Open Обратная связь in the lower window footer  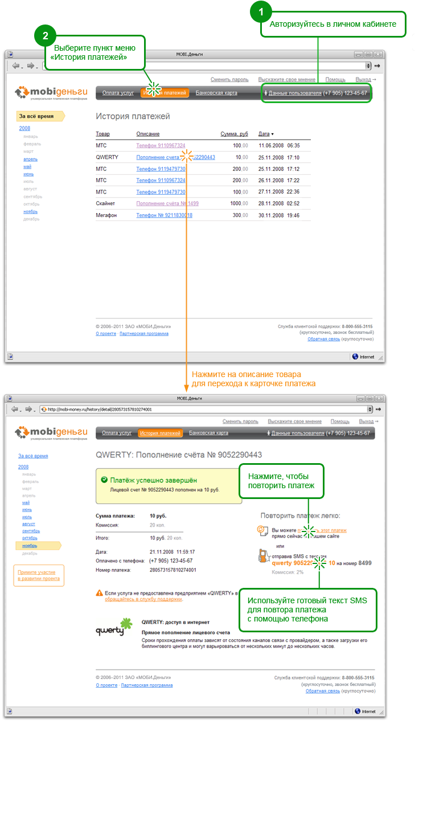(322, 690)
